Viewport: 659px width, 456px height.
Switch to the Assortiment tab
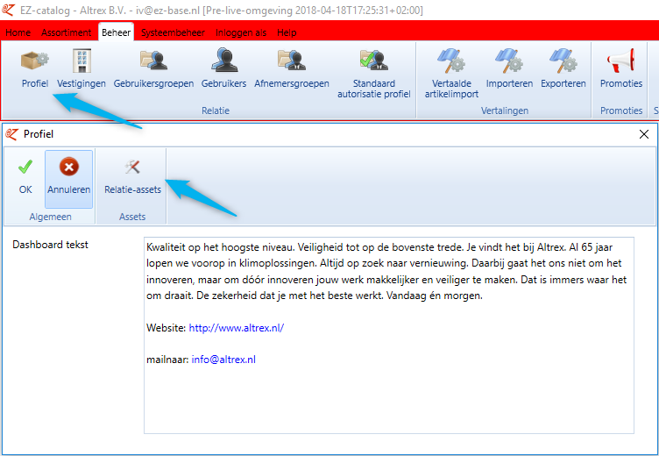click(66, 32)
